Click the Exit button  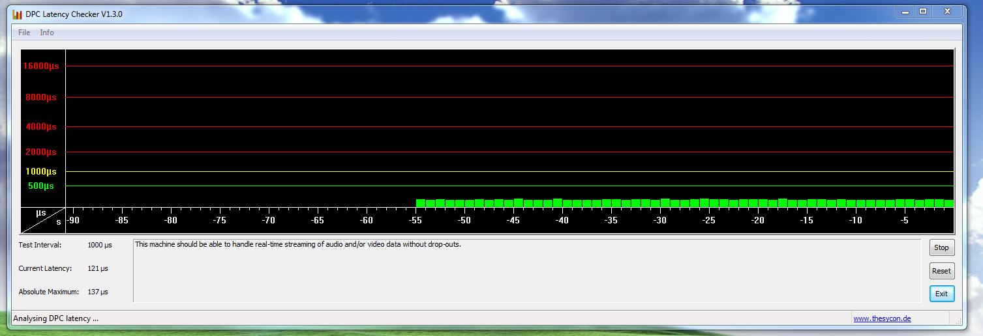click(941, 294)
